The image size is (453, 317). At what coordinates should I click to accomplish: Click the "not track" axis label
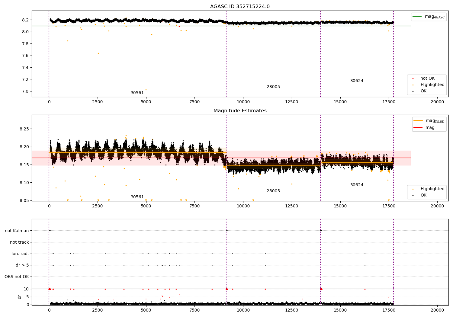click(19, 242)
